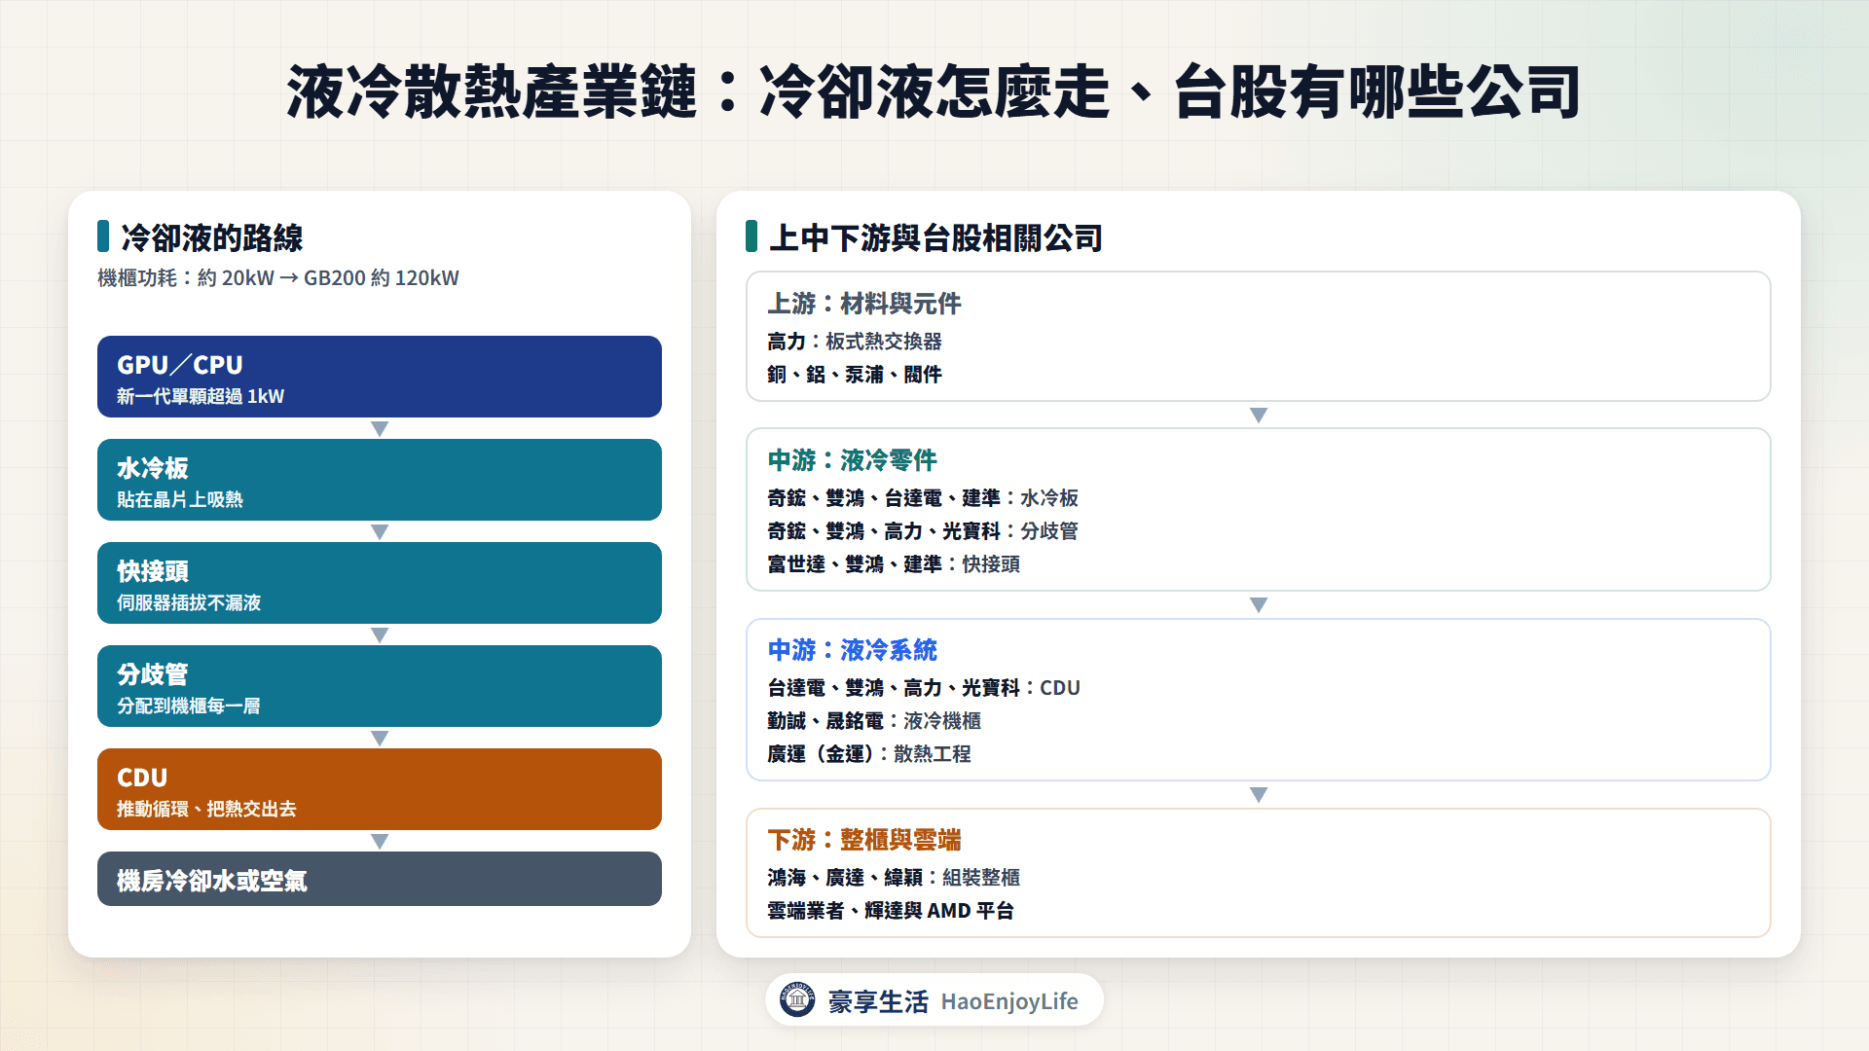Viewport: 1869px width, 1051px height.
Task: Click the heading 冷卻液的路線
Action: click(211, 237)
